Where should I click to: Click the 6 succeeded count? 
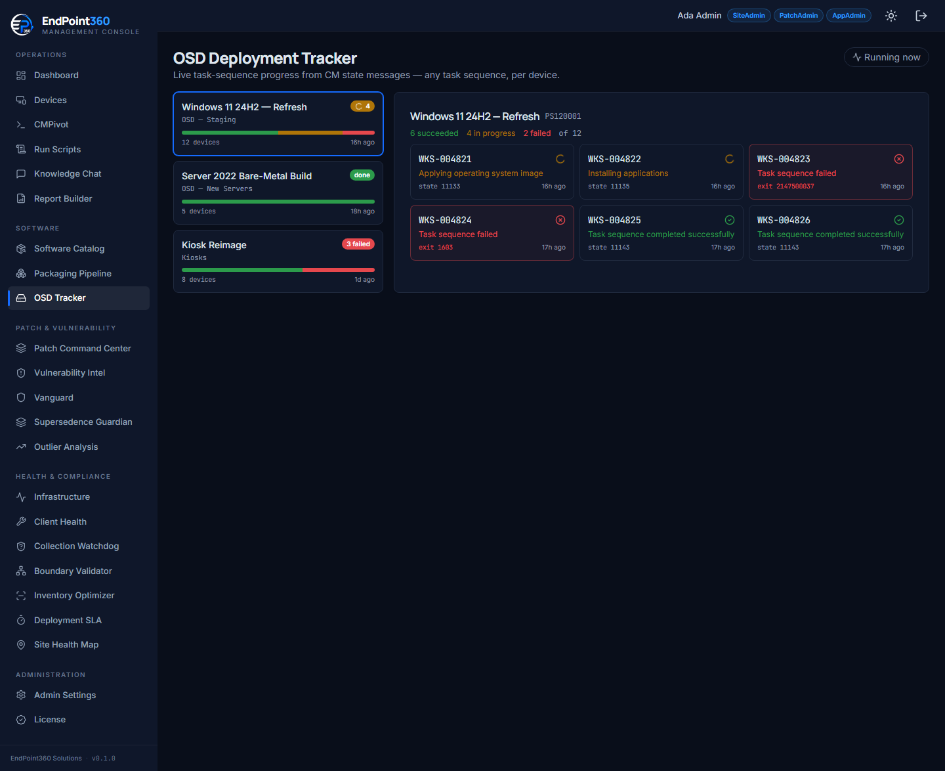(x=434, y=133)
